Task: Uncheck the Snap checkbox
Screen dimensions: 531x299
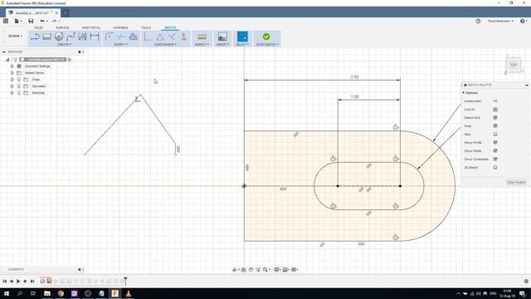Action: coord(495,125)
